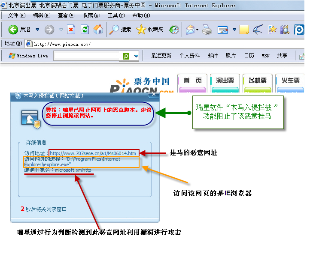The image size is (319, 260).
Task: Select the 演出票 site navigation tab
Action: (x=225, y=81)
